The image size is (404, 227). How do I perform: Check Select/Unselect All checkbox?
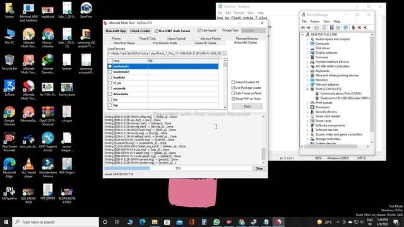tap(233, 82)
